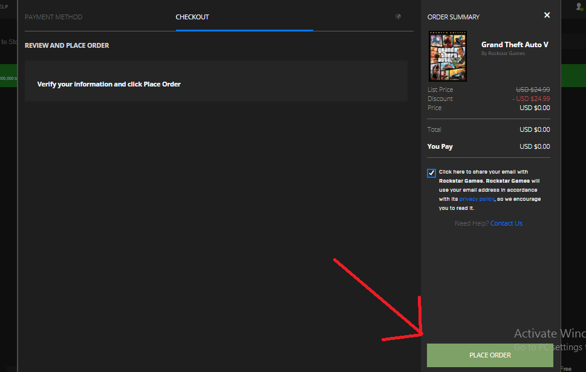Click the Order Summary heading
The height and width of the screenshot is (372, 586).
click(x=454, y=17)
